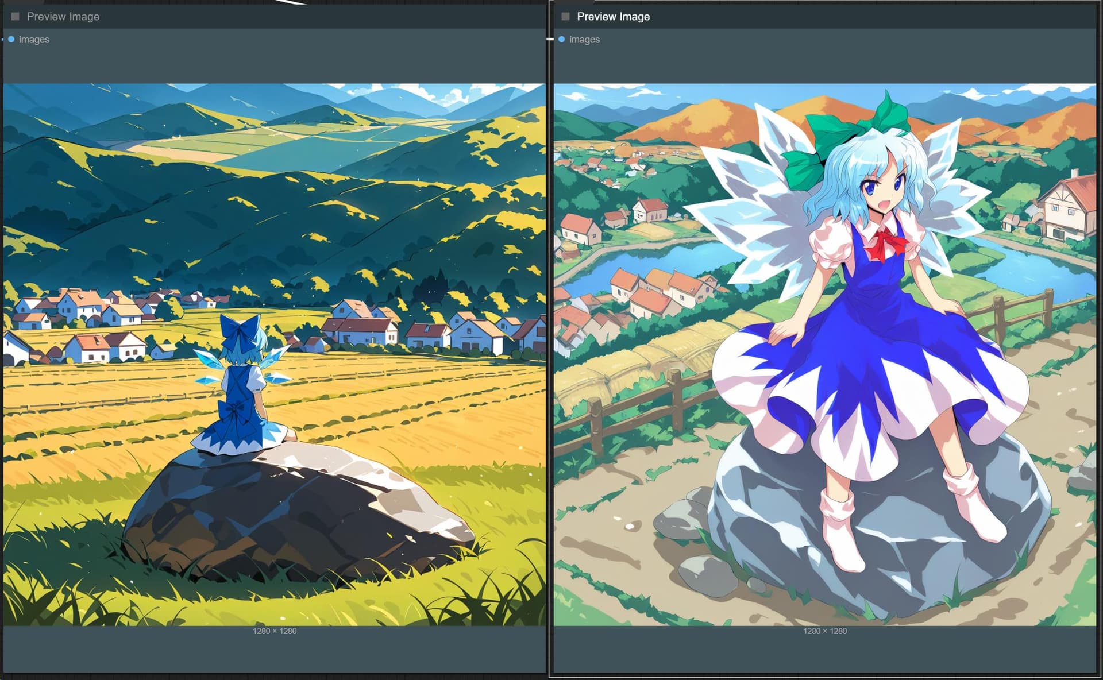
Task: Click left preview's 1280 × 1280 size label
Action: click(x=275, y=631)
